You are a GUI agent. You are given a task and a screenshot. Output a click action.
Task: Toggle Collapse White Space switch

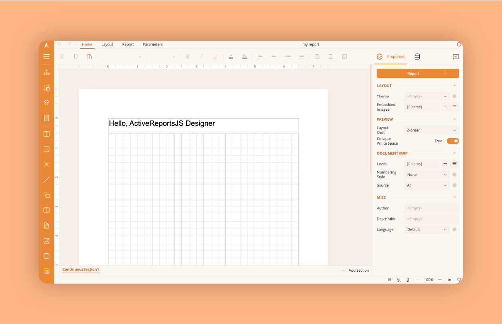pyautogui.click(x=452, y=141)
